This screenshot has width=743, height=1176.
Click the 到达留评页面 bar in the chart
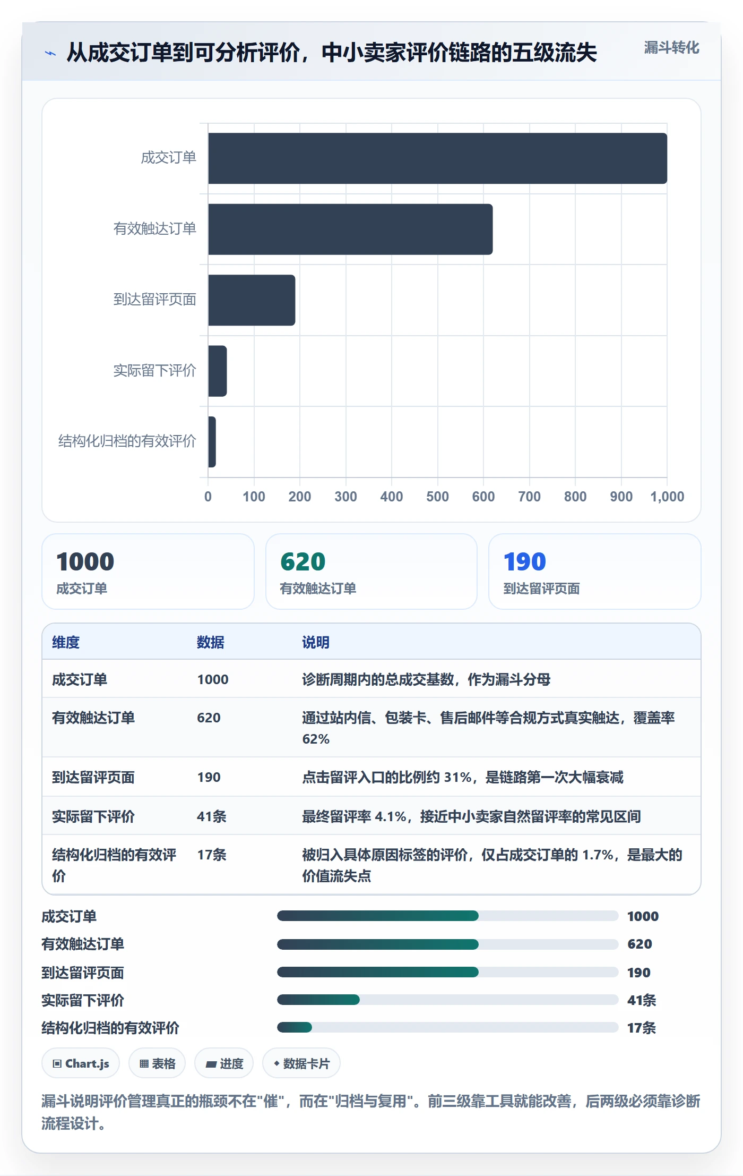pos(252,300)
